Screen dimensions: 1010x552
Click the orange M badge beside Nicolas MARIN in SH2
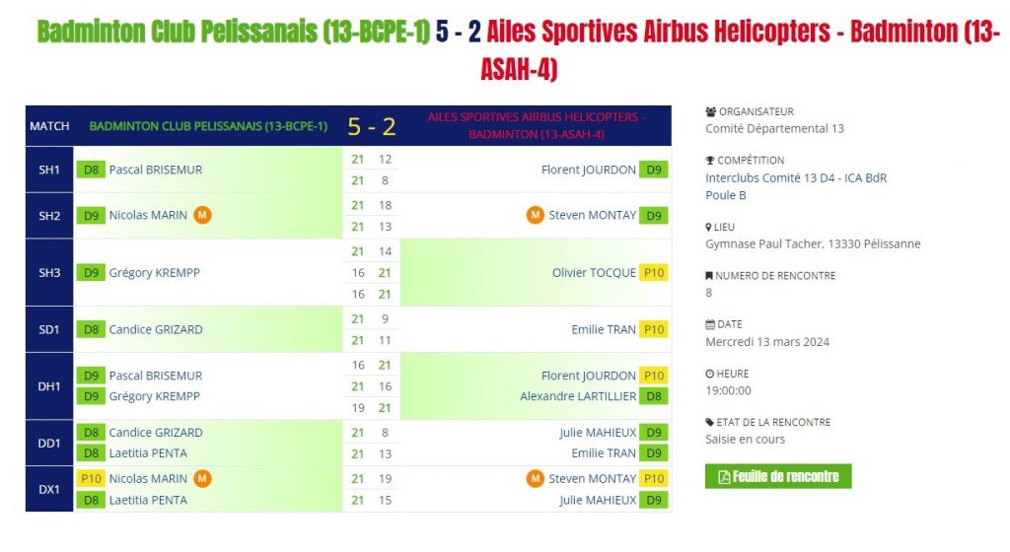[x=202, y=215]
